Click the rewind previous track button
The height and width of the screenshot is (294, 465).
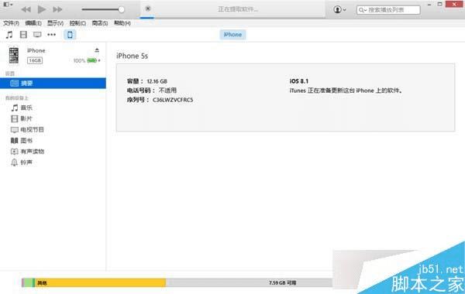click(x=26, y=9)
